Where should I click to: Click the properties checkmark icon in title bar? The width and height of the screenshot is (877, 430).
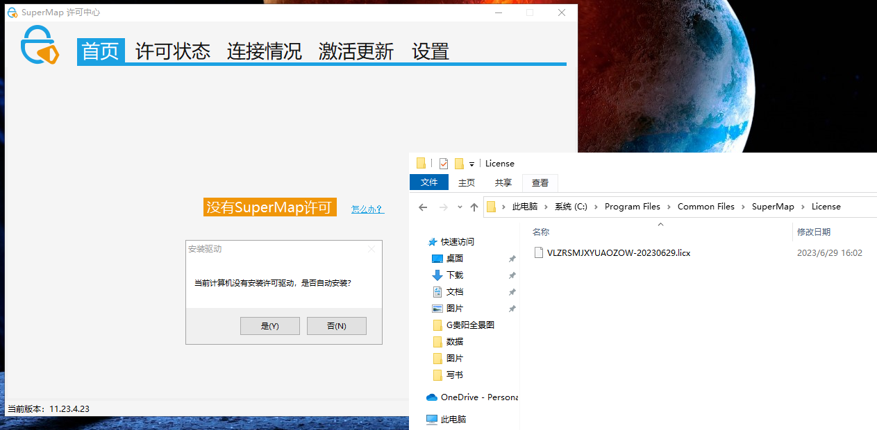(444, 164)
